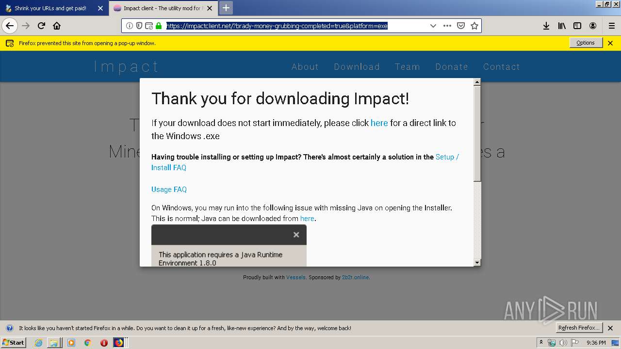Save page to Pocket
Image resolution: width=621 pixels, height=349 pixels.
click(x=461, y=26)
